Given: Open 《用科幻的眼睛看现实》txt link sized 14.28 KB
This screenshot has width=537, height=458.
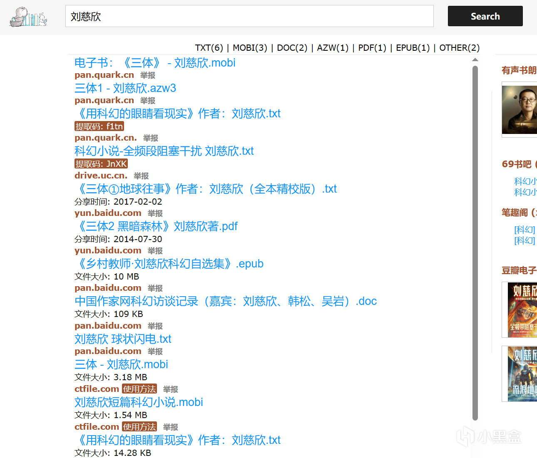Looking at the screenshot, I should point(178,440).
